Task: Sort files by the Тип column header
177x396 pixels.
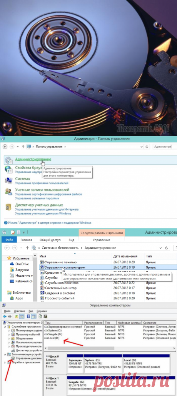Action: coord(149,256)
